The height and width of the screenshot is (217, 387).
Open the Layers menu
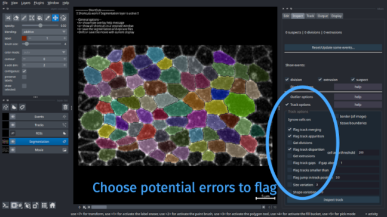(x=26, y=3)
